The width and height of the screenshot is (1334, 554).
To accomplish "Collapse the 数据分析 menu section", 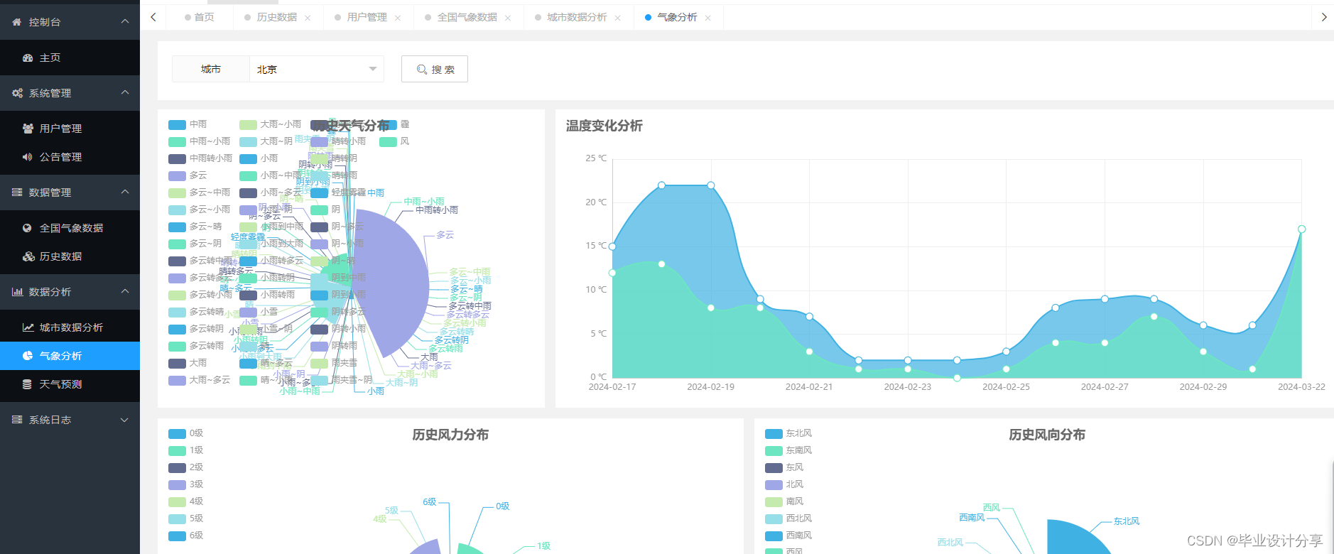I will [125, 292].
